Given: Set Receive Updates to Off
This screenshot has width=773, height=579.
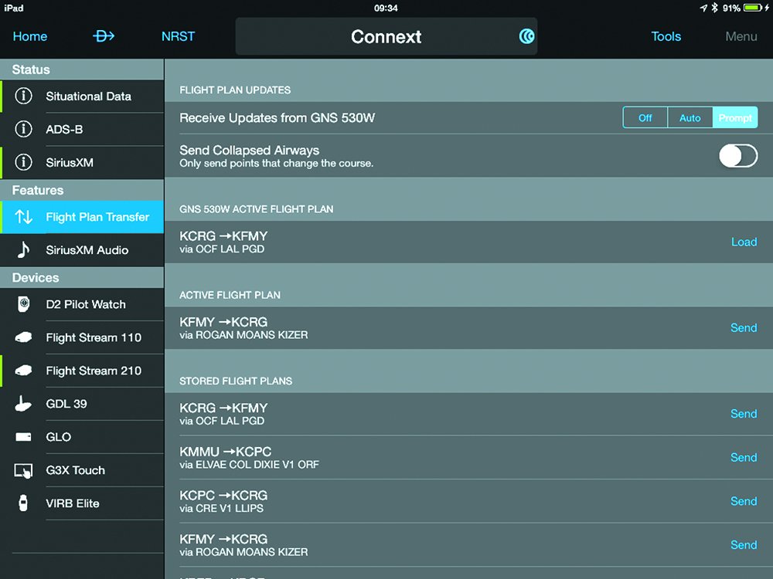Looking at the screenshot, I should coord(645,118).
